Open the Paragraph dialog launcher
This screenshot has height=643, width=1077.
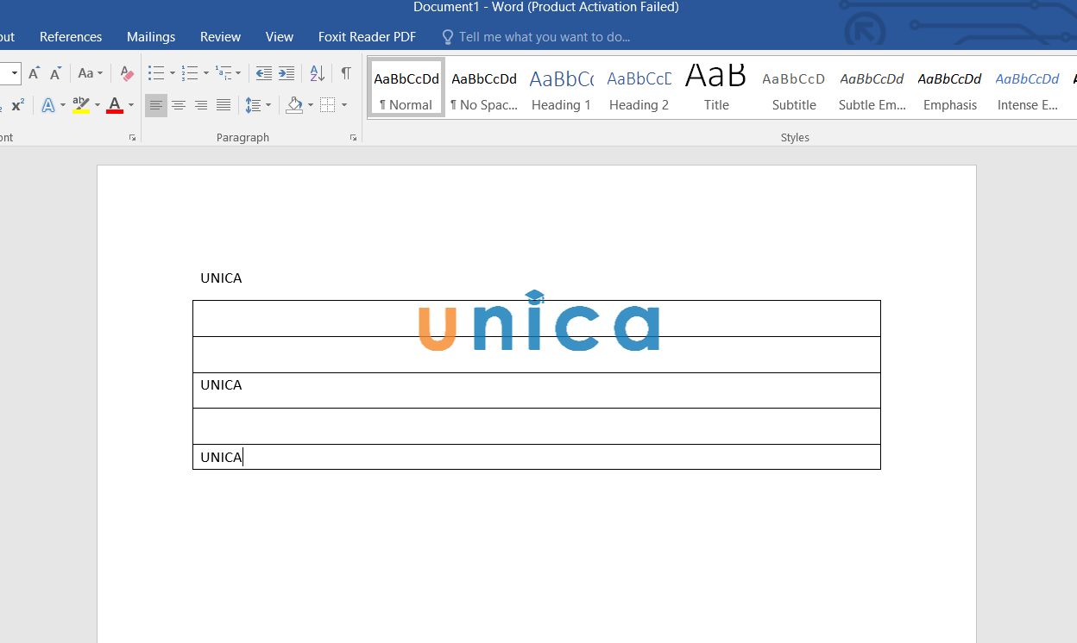click(353, 138)
